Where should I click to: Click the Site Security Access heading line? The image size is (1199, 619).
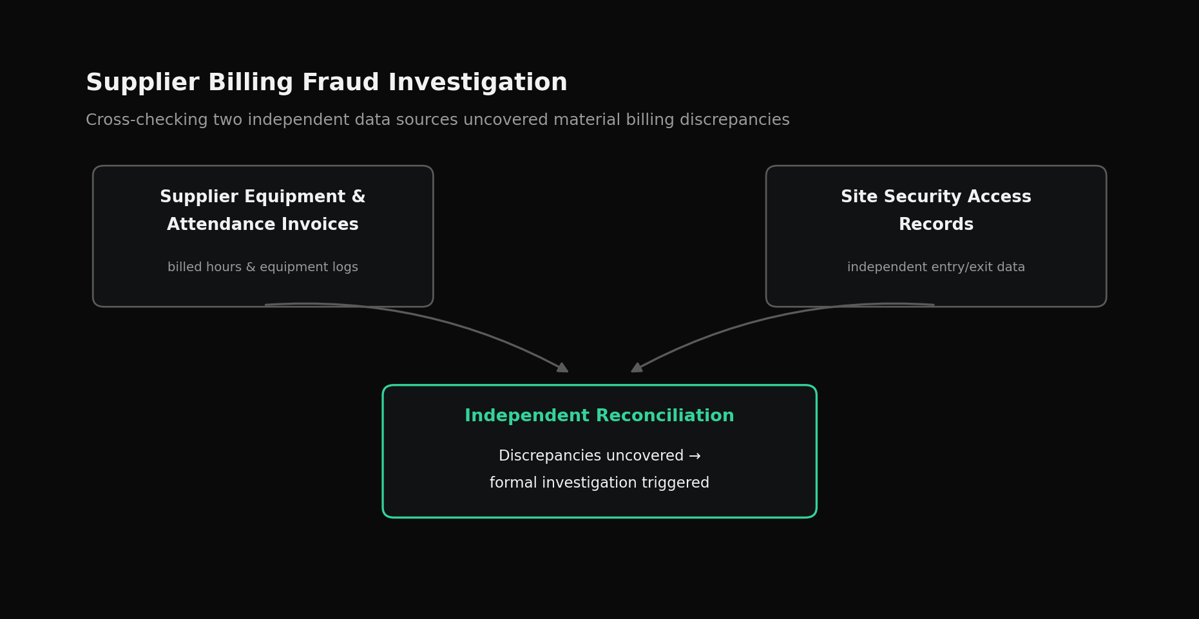click(936, 197)
